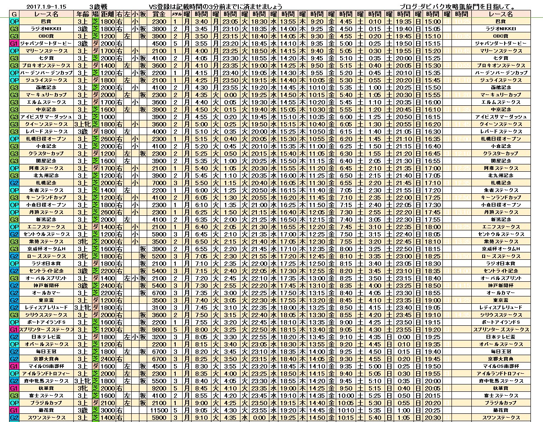
Task: Click distance 2400 in 神戸新聞杯 row
Action: click(107, 286)
